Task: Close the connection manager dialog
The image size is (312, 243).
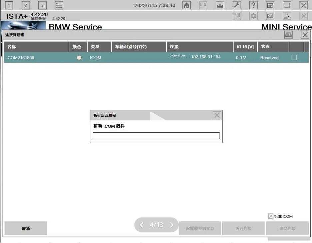Action: (x=305, y=35)
